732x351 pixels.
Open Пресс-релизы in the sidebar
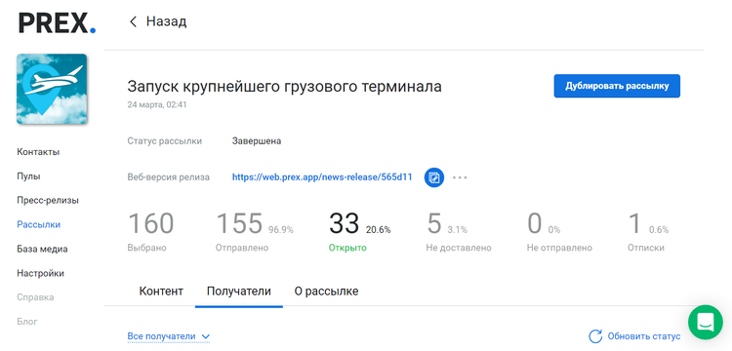[x=48, y=201]
